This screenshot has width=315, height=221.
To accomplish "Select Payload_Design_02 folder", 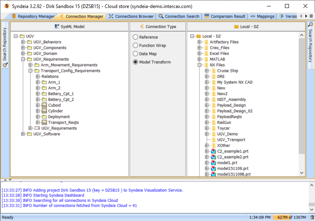I will click(x=234, y=111).
